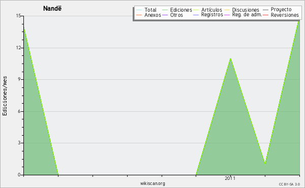The image size is (305, 188).
Task: Click the 'wikiscan.org' caption
Action: [x=152, y=183]
